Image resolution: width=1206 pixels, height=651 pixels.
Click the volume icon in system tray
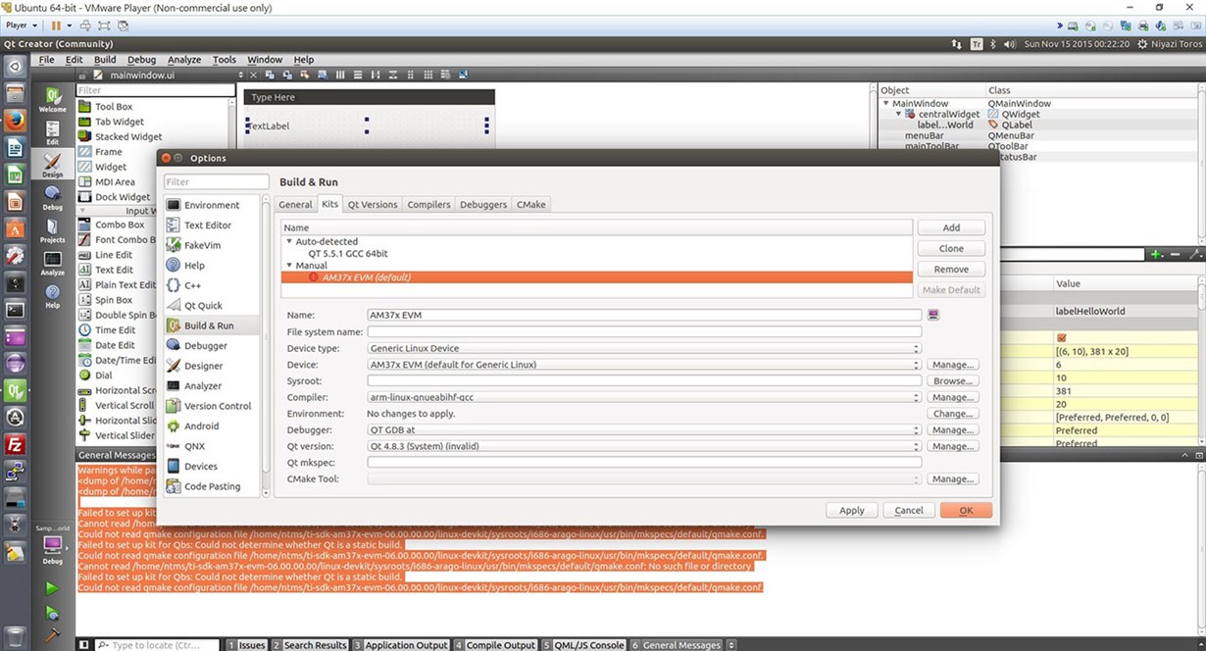pos(1010,44)
